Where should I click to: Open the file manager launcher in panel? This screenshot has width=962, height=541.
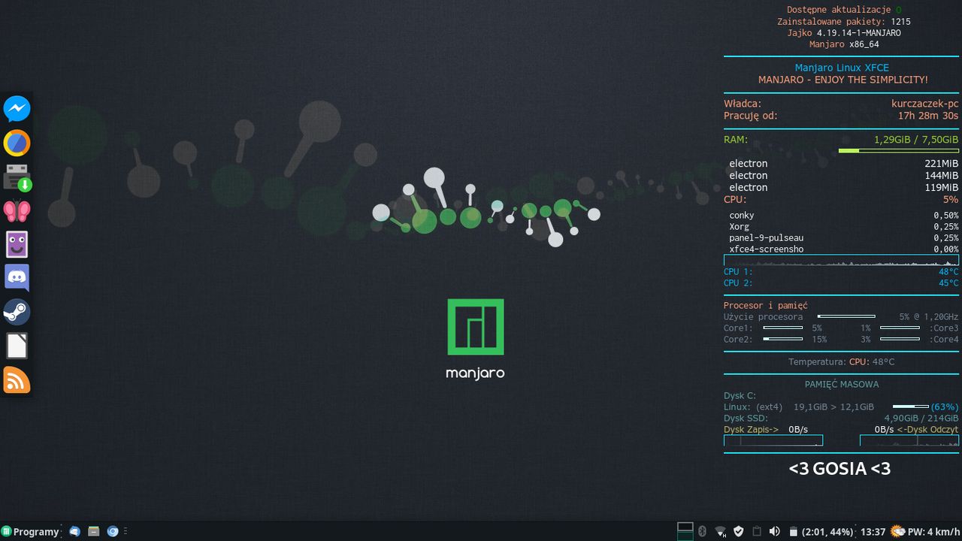tap(93, 531)
